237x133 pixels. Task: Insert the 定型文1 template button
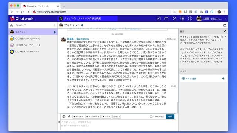click(x=116, y=117)
